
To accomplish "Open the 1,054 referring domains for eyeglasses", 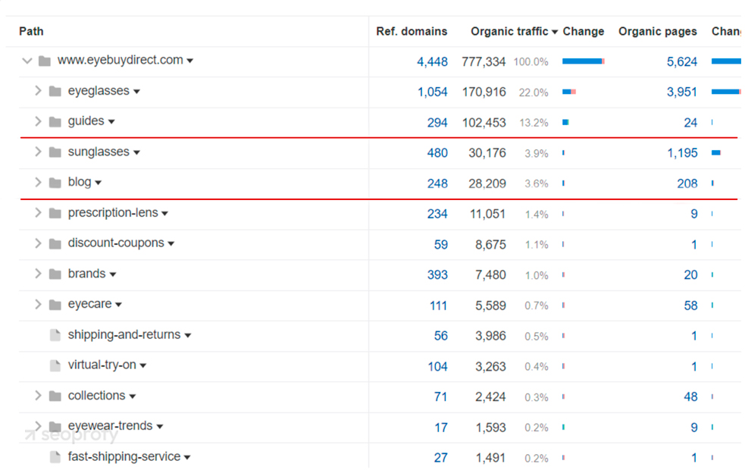I will (432, 92).
